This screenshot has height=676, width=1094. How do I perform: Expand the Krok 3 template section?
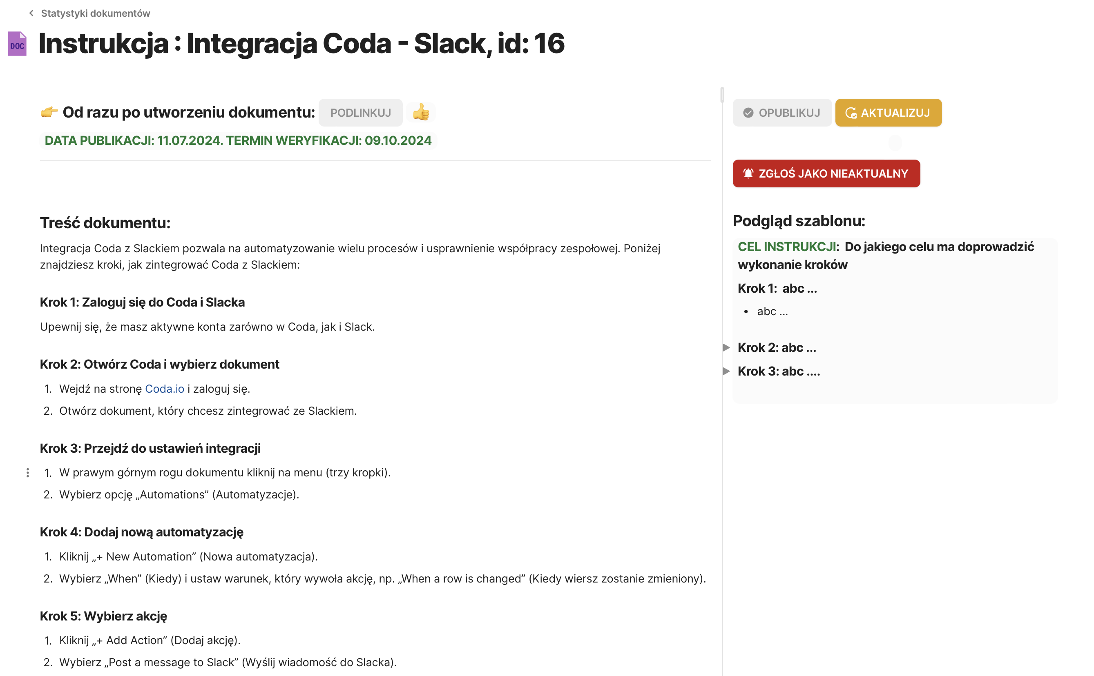point(727,371)
